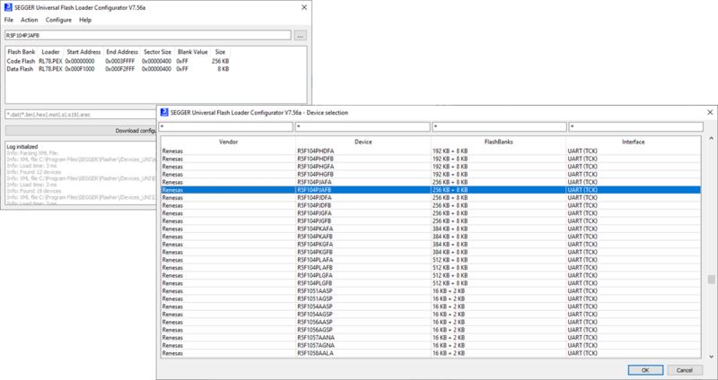Sort by the FlashBanks column header
Screen dimensions: 718x380
pos(498,142)
